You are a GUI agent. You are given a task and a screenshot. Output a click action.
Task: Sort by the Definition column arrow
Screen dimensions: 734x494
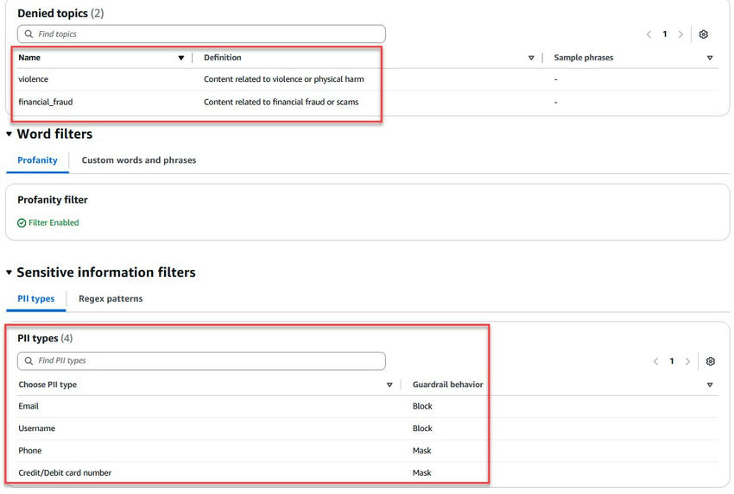(x=531, y=59)
